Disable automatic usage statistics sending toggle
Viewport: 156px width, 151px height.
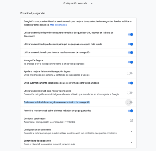pos(130,83)
